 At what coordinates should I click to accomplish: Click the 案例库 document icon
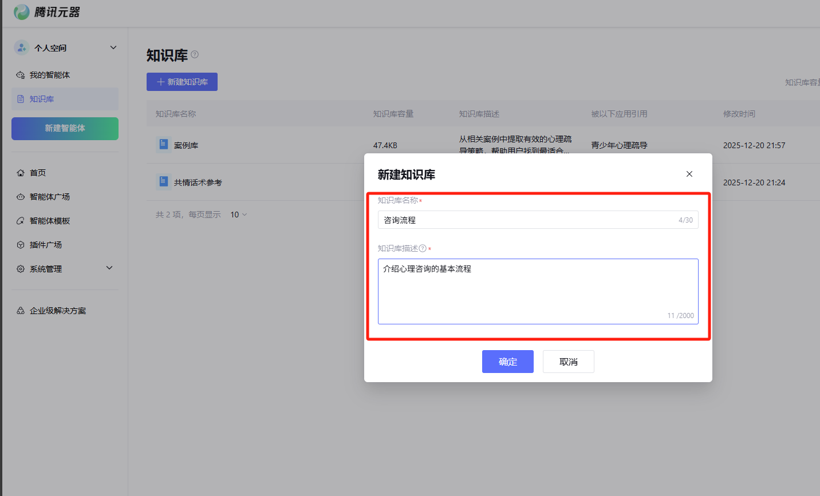point(163,145)
